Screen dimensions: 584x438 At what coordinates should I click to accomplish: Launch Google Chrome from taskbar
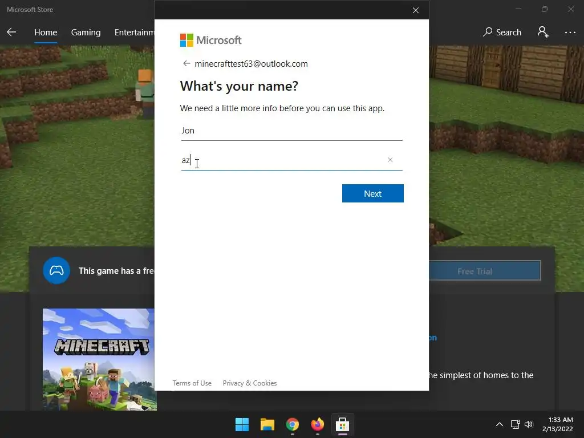pos(293,424)
